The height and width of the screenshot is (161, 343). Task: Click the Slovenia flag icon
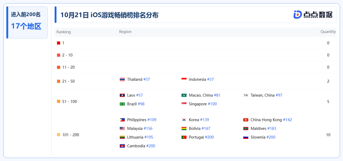[x=245, y=137]
